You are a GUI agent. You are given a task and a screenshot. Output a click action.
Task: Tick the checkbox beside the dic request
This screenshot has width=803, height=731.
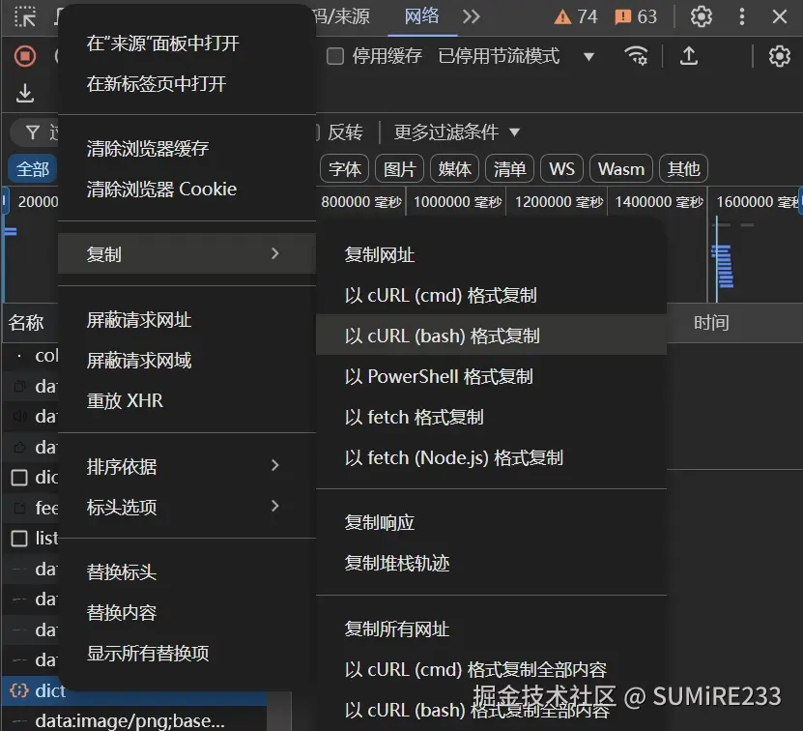point(19,478)
